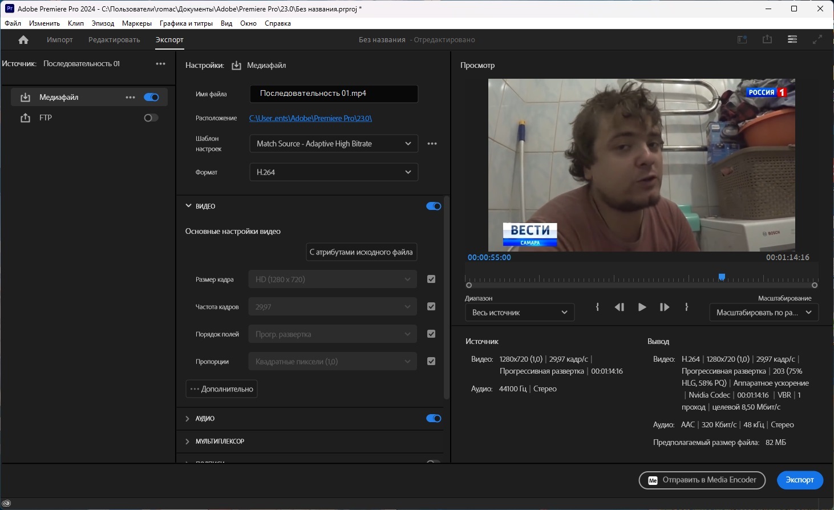
Task: Open the source sequence three-dot menu
Action: tap(161, 64)
